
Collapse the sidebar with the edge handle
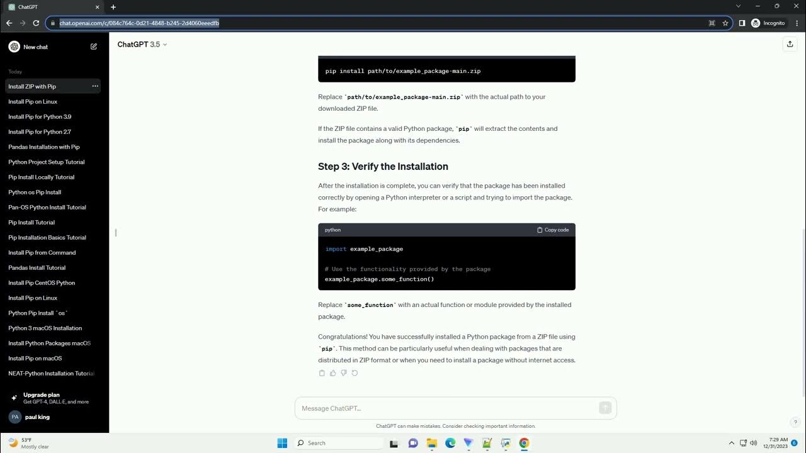point(115,233)
